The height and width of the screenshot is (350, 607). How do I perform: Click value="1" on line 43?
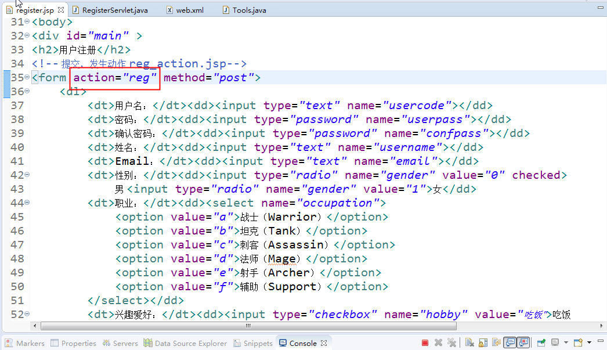[x=395, y=189]
